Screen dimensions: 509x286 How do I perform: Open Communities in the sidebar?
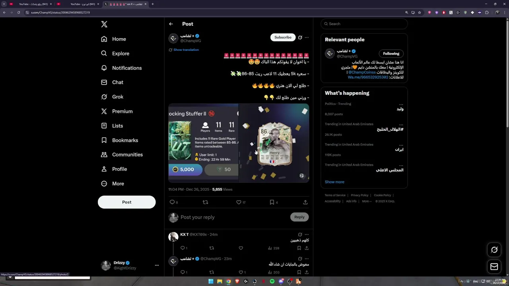[122, 155]
